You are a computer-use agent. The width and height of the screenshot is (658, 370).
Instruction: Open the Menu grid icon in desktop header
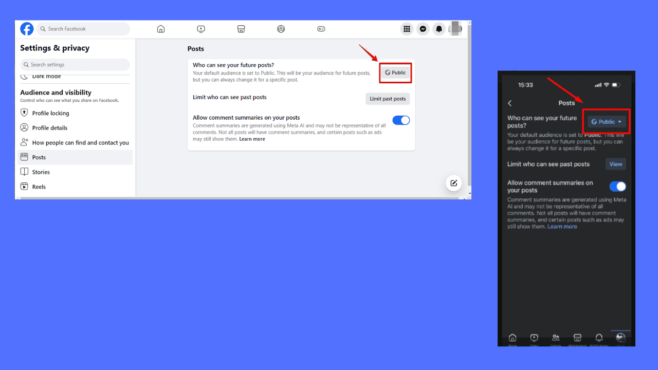(407, 29)
